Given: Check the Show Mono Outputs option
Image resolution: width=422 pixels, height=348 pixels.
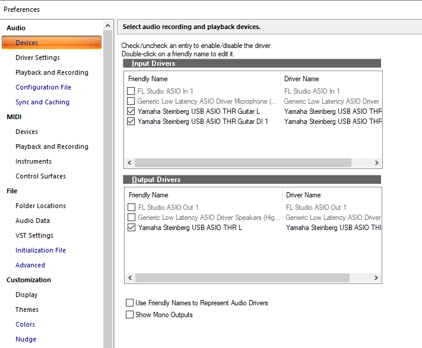Looking at the screenshot, I should [130, 315].
